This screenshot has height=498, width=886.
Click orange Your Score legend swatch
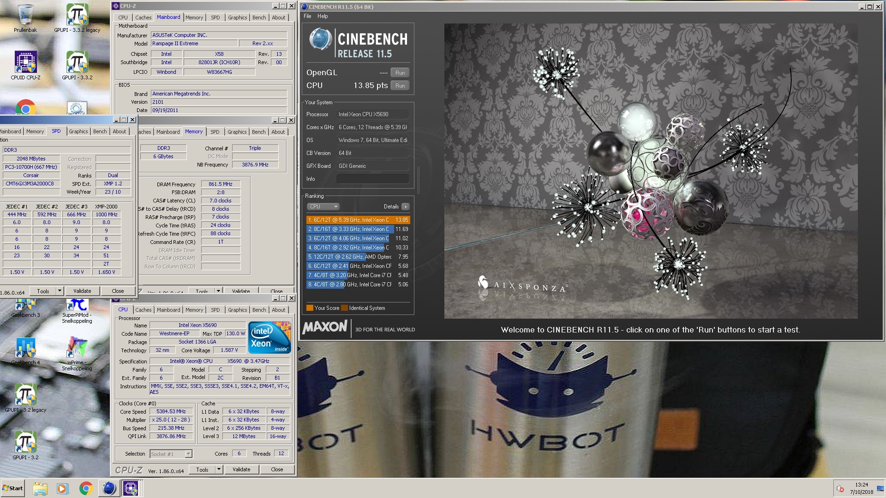click(310, 308)
